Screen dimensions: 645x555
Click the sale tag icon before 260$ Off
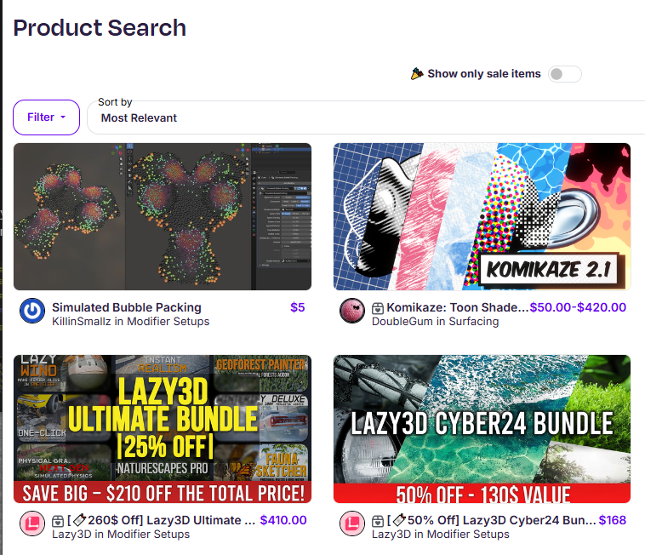[x=79, y=520]
